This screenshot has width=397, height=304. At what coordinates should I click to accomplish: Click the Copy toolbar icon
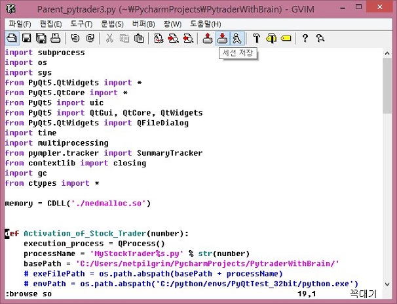coord(124,38)
